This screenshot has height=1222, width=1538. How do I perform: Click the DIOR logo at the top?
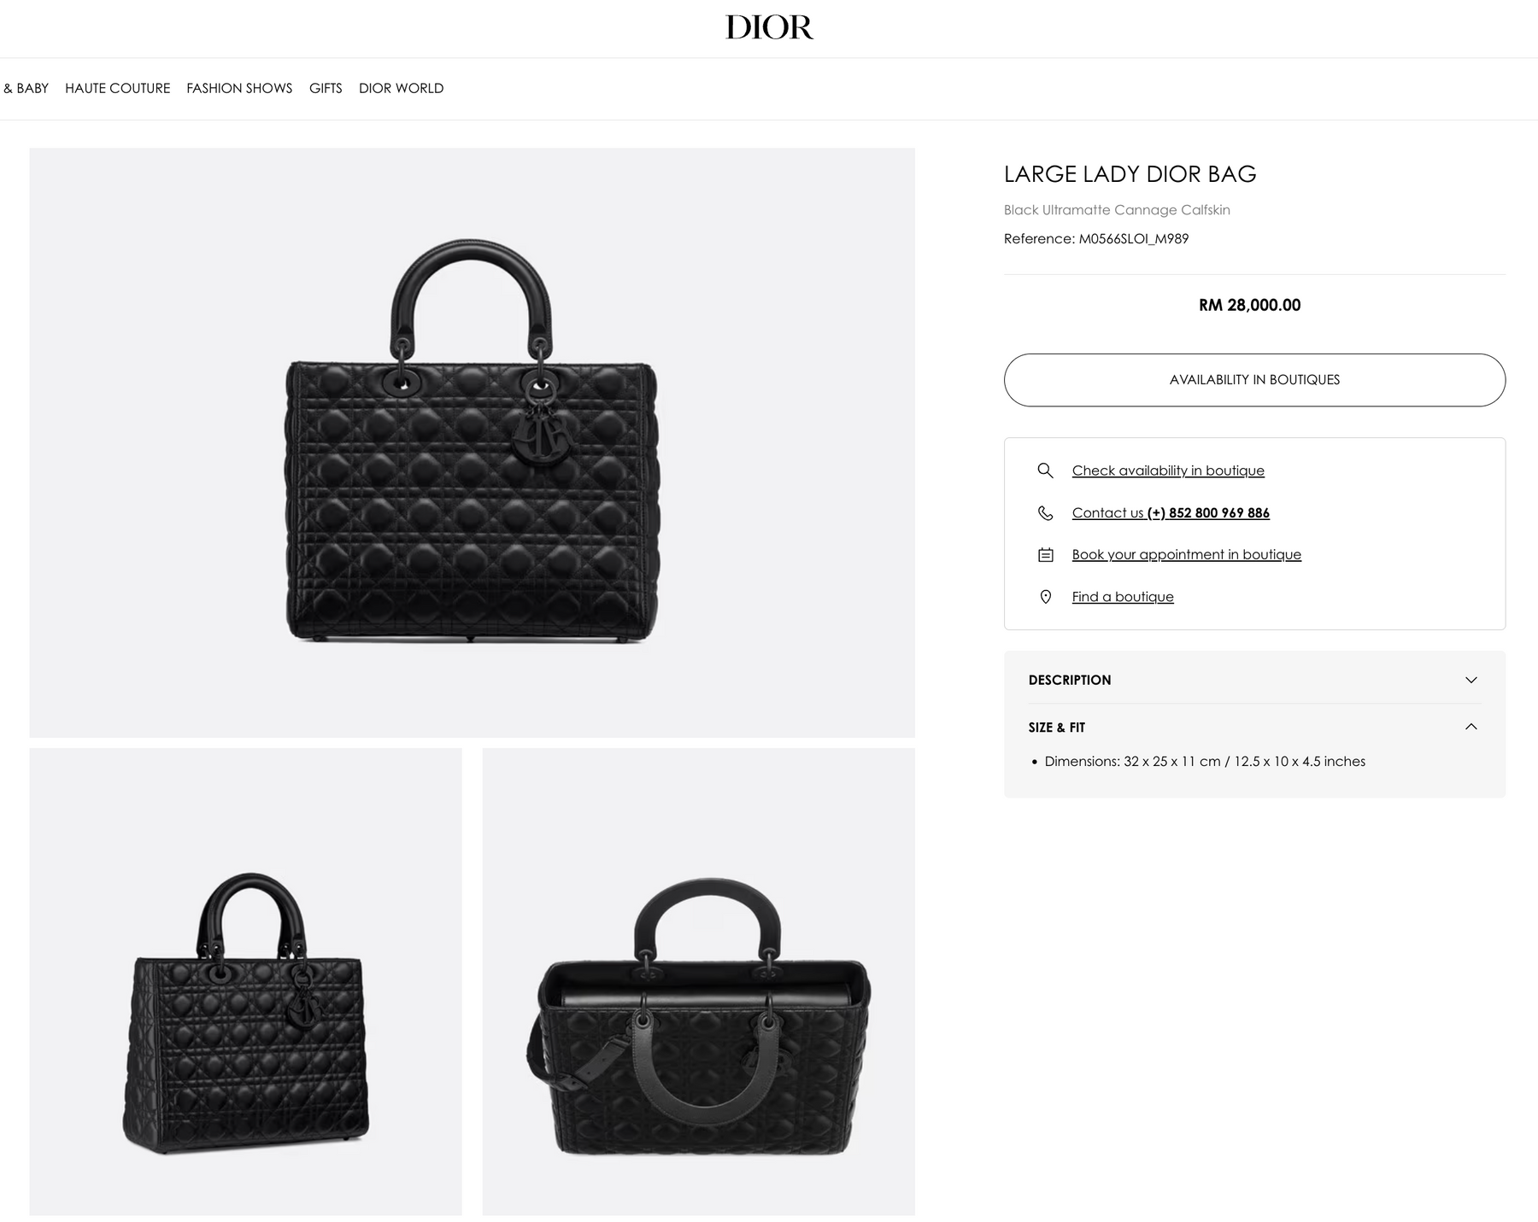(x=769, y=27)
